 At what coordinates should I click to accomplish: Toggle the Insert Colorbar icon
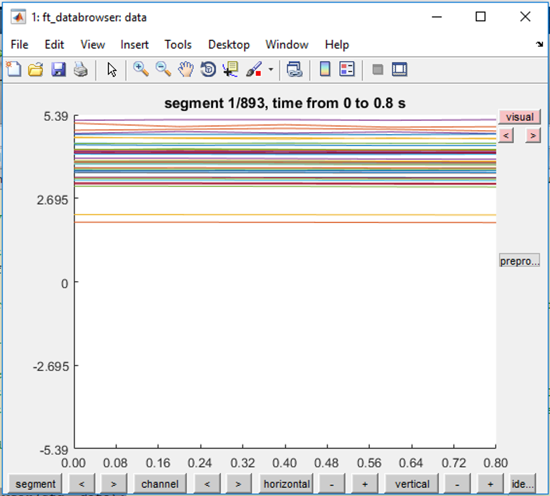(x=325, y=69)
